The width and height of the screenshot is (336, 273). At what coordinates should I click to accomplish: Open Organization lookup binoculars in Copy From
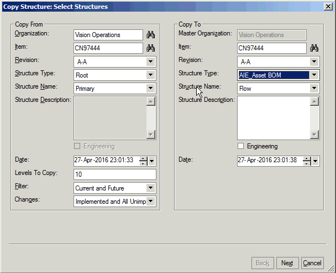tap(151, 35)
